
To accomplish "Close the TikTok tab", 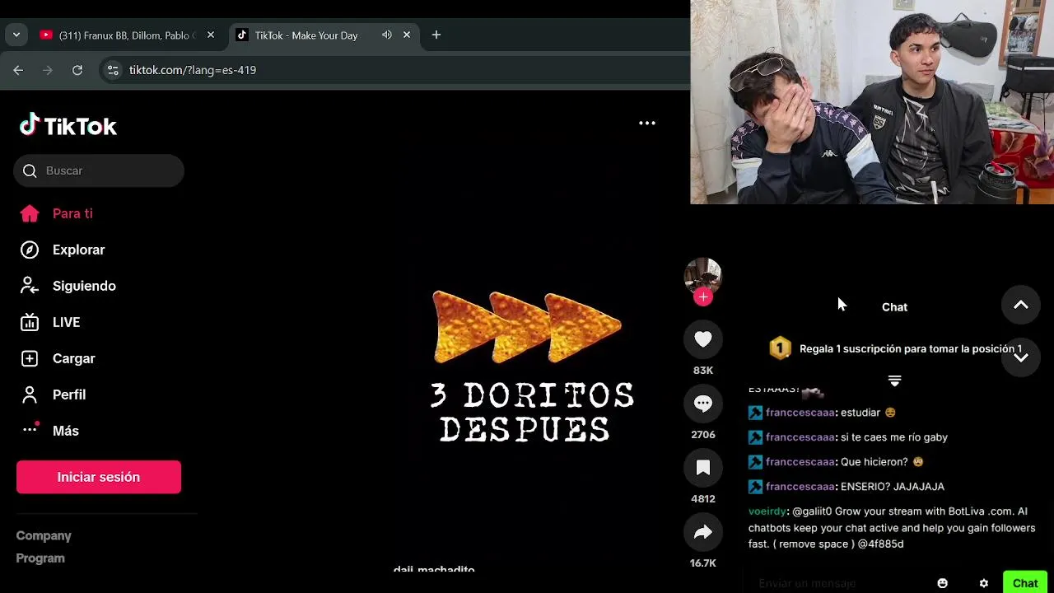I will point(407,35).
